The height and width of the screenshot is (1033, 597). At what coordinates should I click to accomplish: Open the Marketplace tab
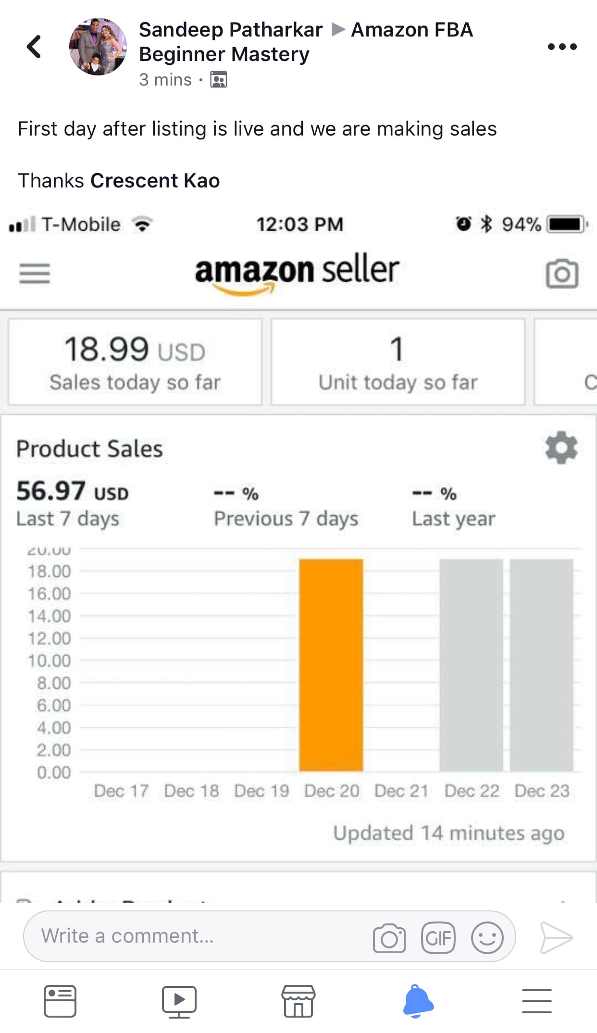tap(298, 1002)
